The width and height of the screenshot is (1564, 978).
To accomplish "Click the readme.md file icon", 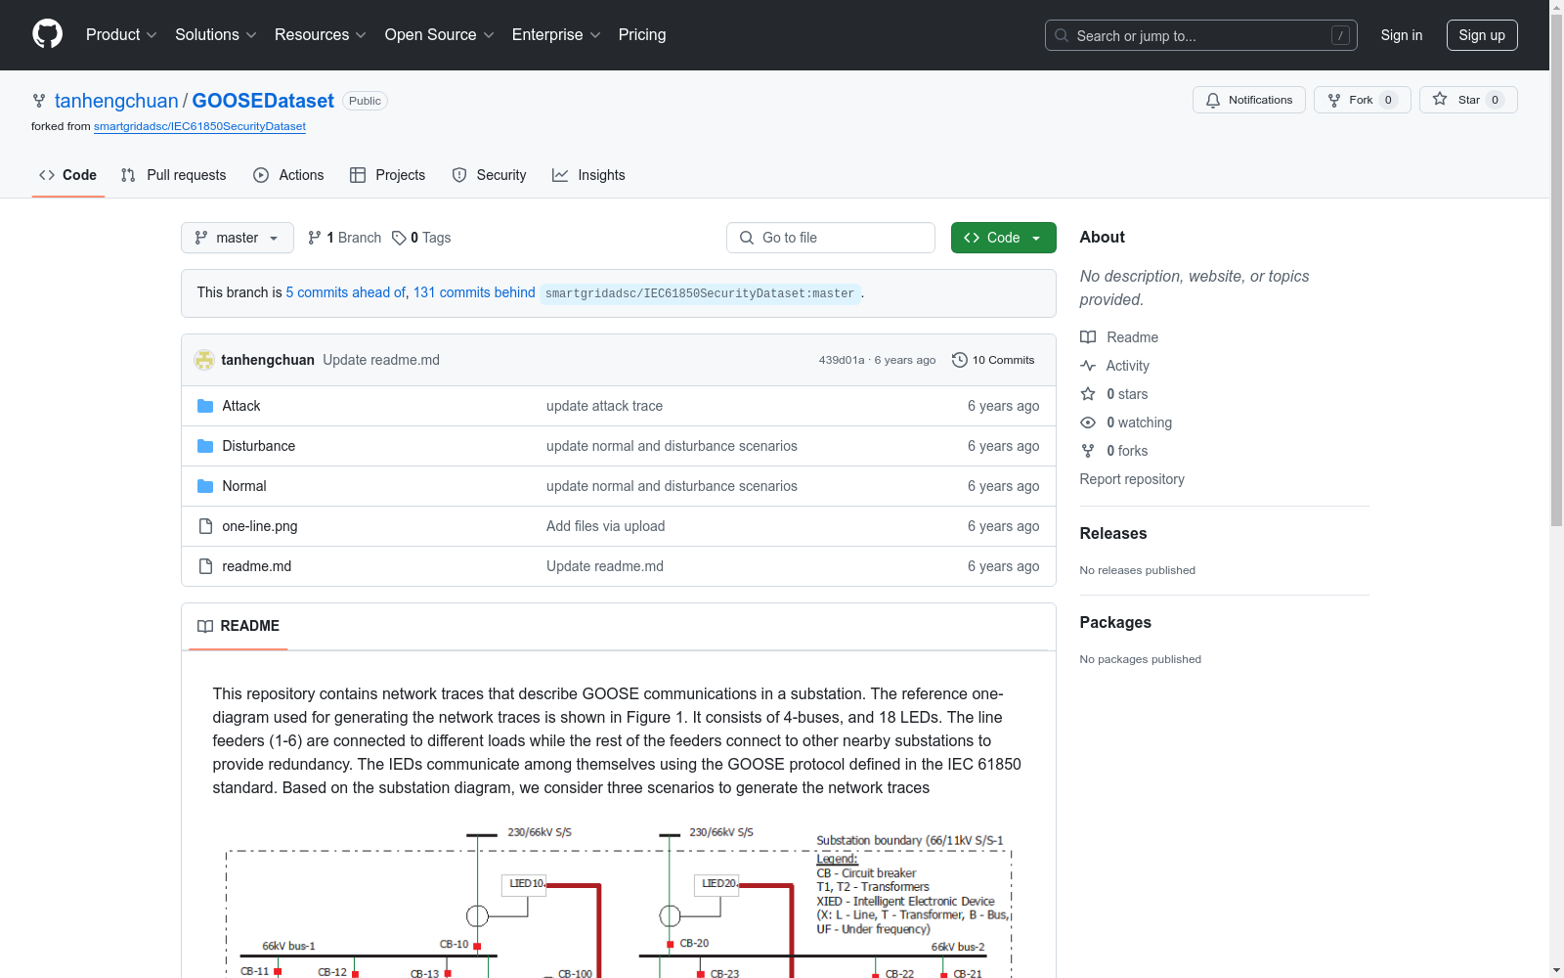I will [205, 566].
